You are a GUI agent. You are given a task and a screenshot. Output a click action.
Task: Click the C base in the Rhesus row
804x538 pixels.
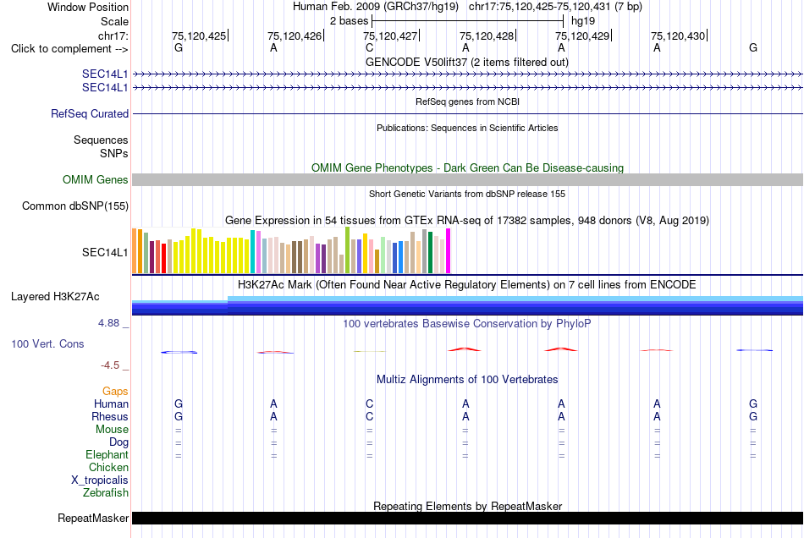click(370, 416)
